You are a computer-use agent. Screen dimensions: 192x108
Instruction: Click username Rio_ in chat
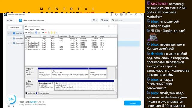158,31
